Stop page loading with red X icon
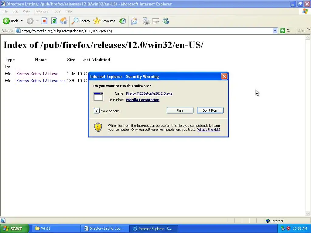The width and height of the screenshot is (311, 233). [44, 21]
